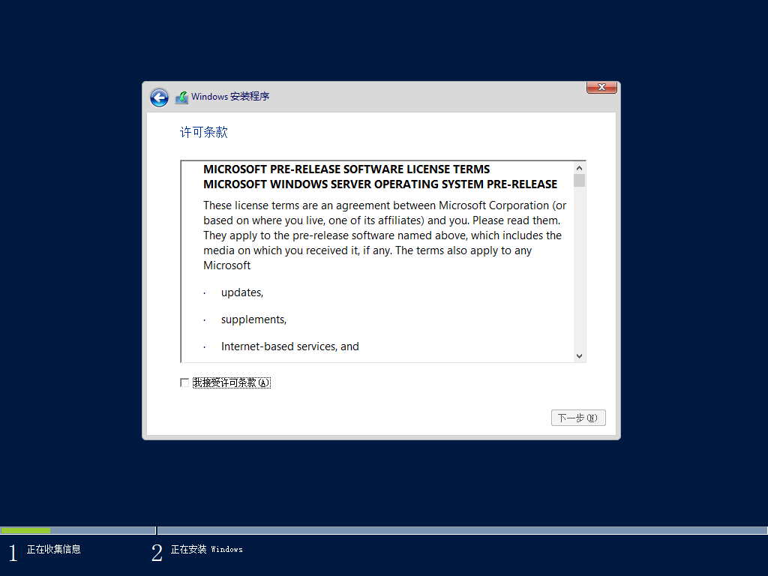Click the 'supplements,' bullet item
Viewport: 768px width, 576px height.
pyautogui.click(x=253, y=319)
